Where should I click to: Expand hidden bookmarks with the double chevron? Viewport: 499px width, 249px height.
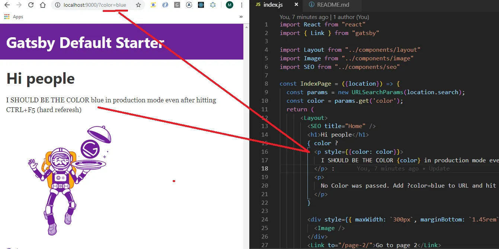click(x=241, y=17)
